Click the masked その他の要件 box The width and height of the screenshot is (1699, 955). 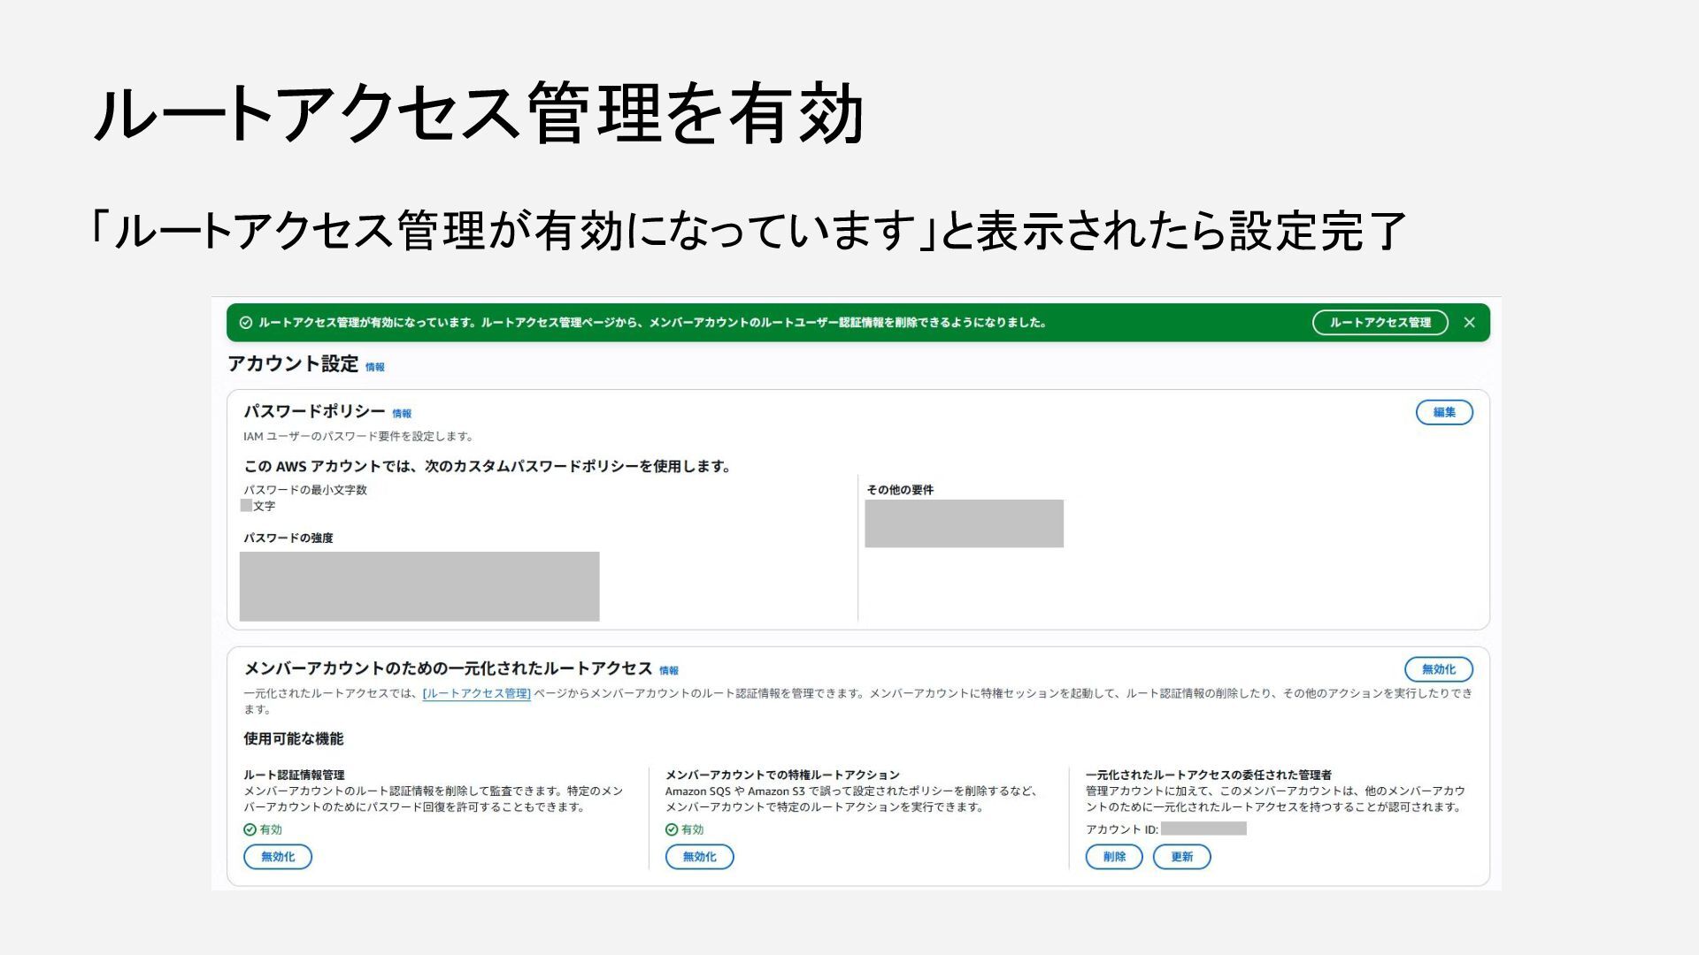tap(964, 523)
